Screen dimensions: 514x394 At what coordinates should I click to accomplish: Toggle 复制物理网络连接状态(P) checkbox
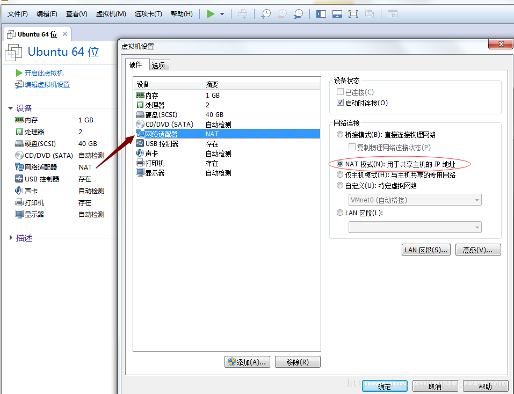click(x=352, y=147)
